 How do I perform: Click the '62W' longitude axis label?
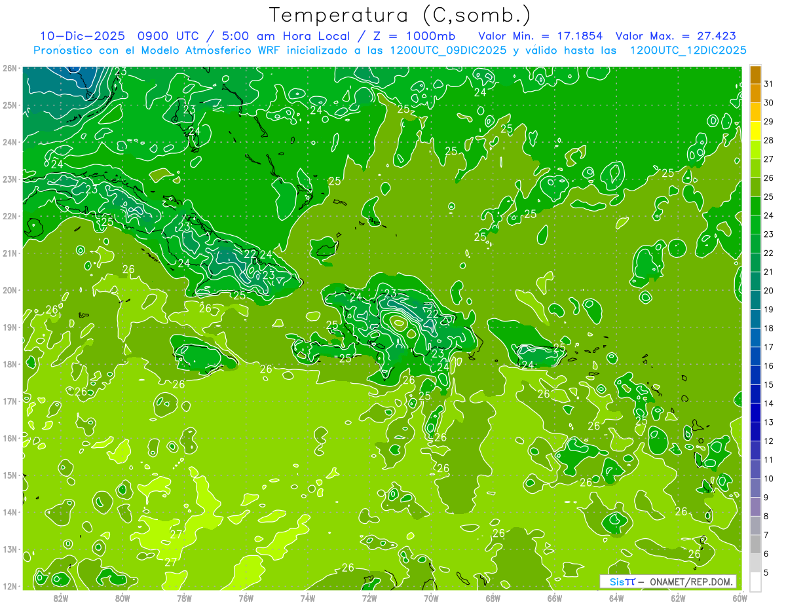[678, 597]
